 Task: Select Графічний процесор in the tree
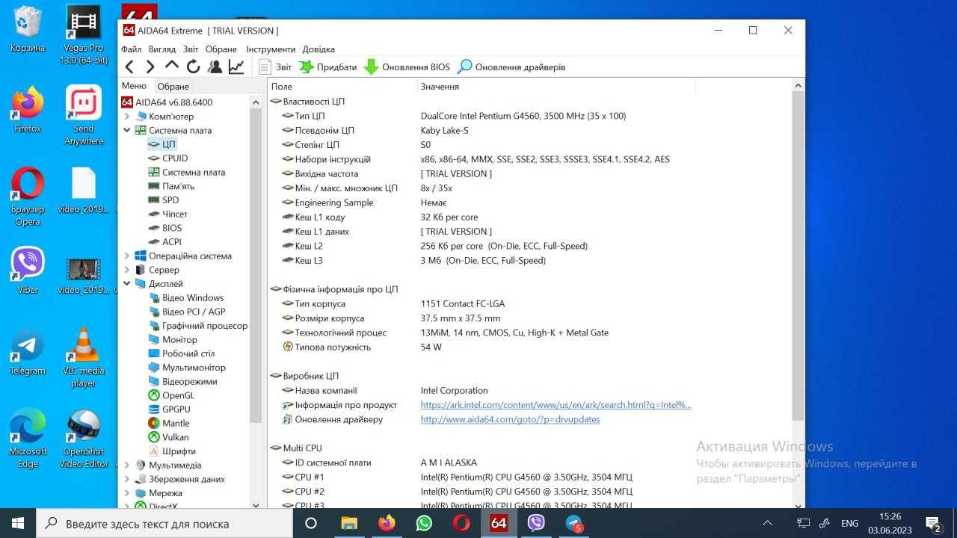click(x=205, y=326)
